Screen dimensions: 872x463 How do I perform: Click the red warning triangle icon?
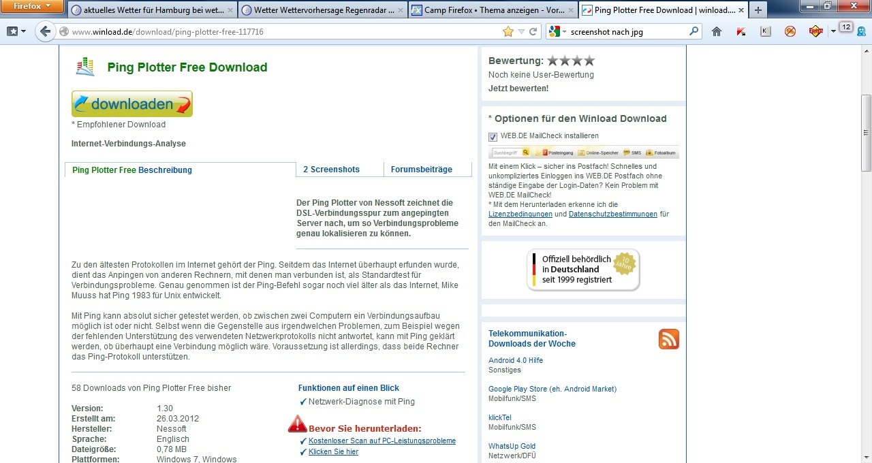[298, 424]
